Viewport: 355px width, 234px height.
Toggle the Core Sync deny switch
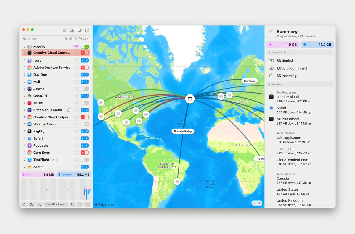84,153
